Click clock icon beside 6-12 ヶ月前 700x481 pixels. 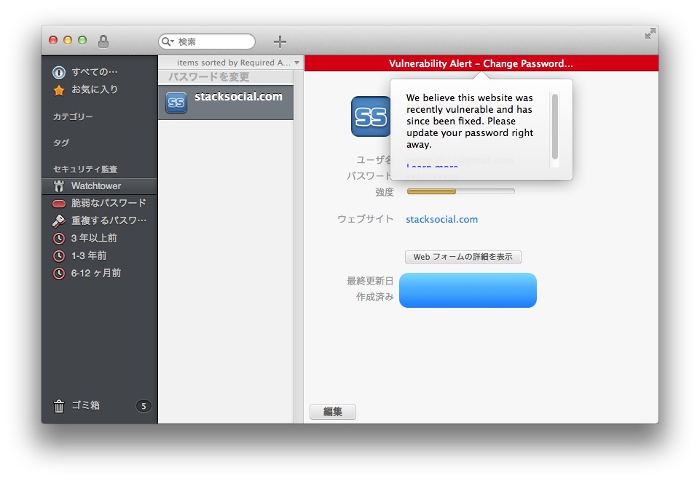coord(59,274)
